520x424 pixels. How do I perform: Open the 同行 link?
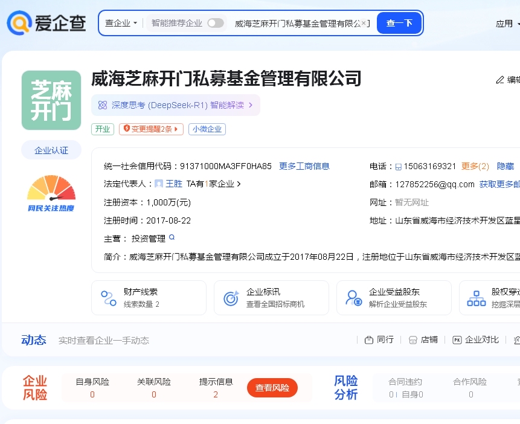point(379,339)
